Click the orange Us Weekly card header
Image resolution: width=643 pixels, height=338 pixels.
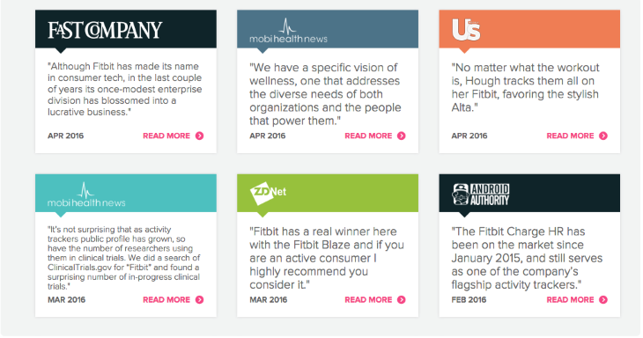point(529,29)
